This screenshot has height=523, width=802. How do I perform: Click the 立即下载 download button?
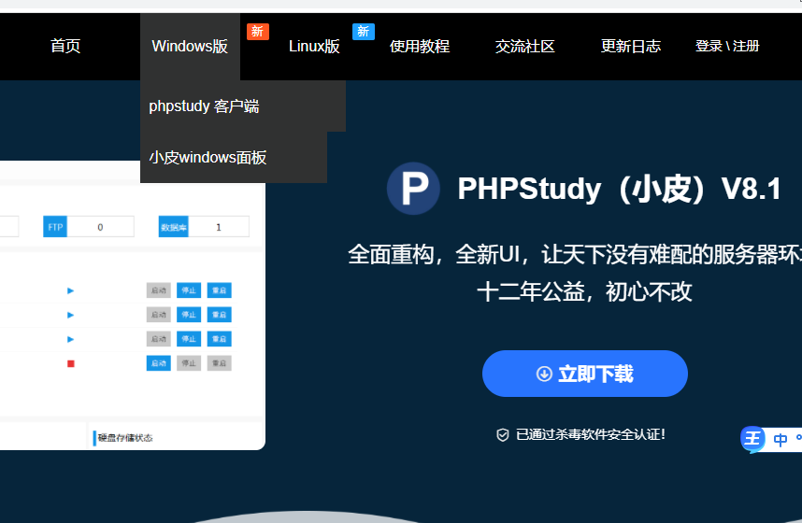(584, 374)
